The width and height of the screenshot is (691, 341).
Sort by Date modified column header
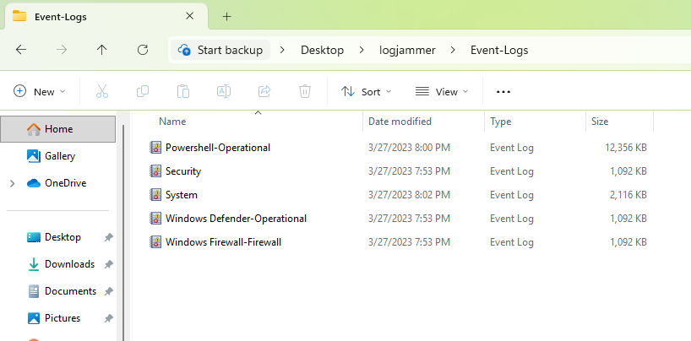pyautogui.click(x=400, y=122)
